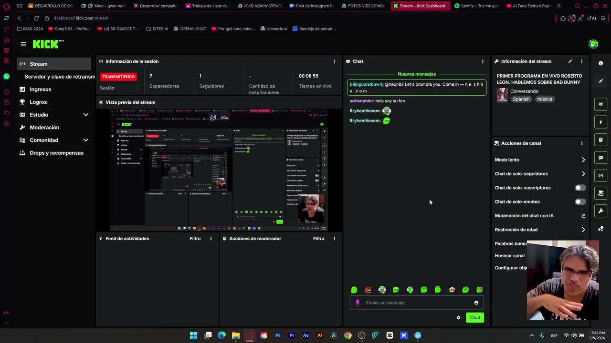Viewport: 611px width, 343px height.
Task: Insert the first green emote in emote row
Action: pos(354,290)
